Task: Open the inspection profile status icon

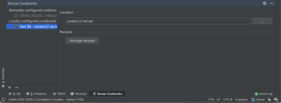Action: (x=276, y=99)
